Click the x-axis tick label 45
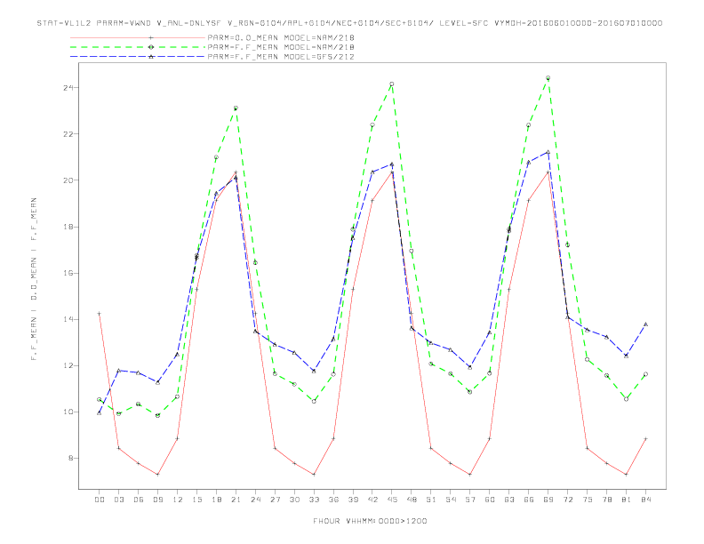Viewport: 704px width, 544px height. click(x=392, y=500)
